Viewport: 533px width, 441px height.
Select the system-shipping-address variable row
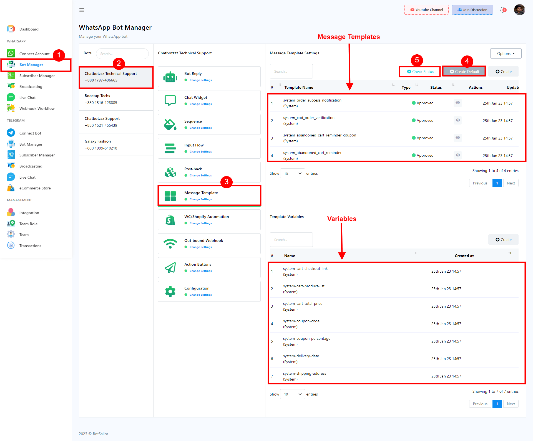[394, 376]
